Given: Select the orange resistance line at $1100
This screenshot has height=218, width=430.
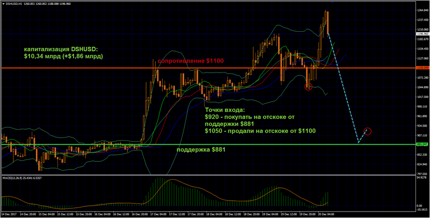Looking at the screenshot, I should click(x=209, y=68).
